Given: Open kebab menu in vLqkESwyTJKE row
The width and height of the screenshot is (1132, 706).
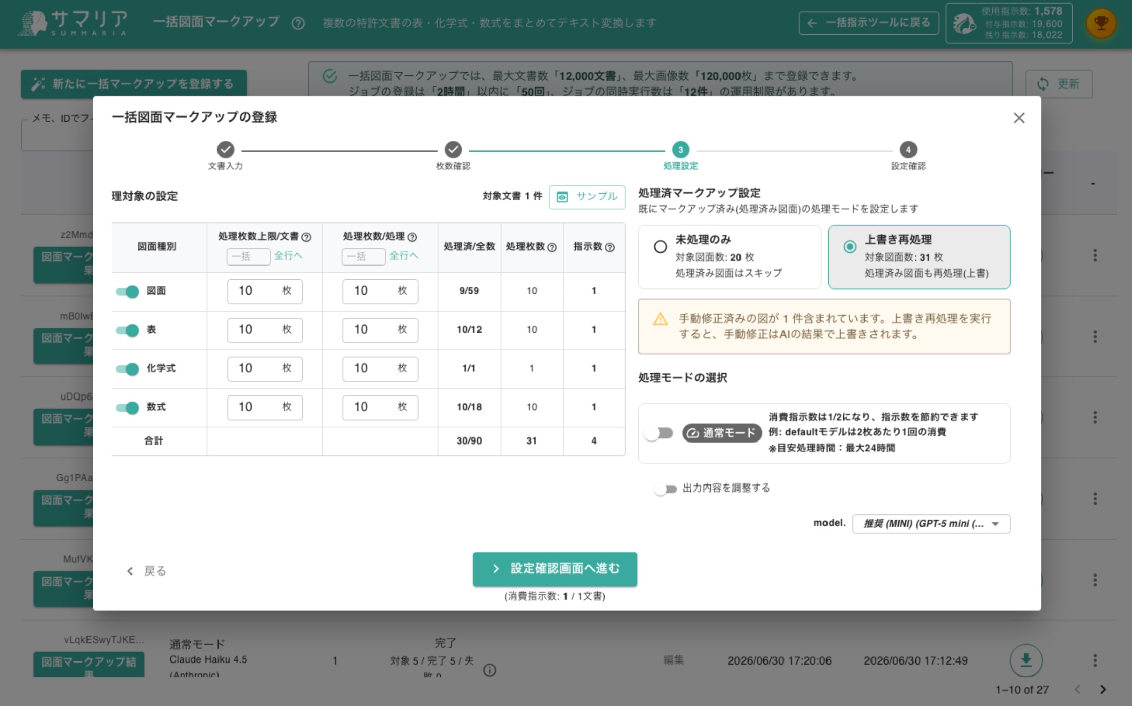Looking at the screenshot, I should tap(1095, 660).
